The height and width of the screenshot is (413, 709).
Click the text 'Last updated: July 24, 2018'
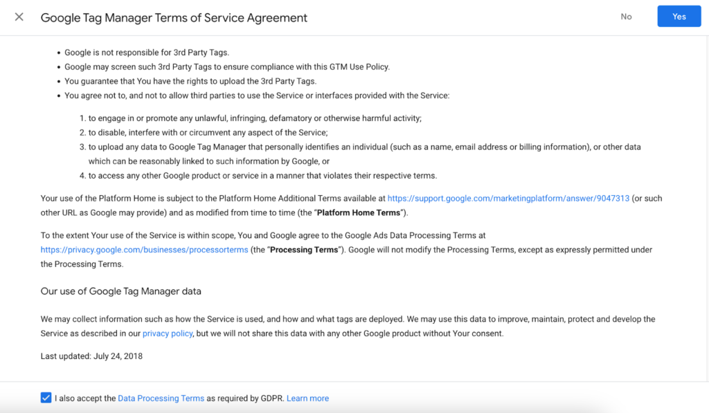91,356
